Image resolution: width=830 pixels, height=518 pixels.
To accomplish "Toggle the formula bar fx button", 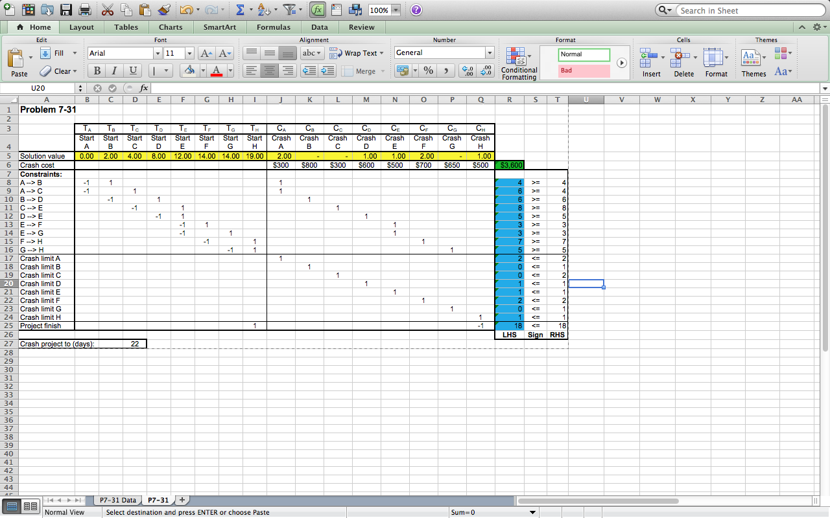I will click(318, 10).
